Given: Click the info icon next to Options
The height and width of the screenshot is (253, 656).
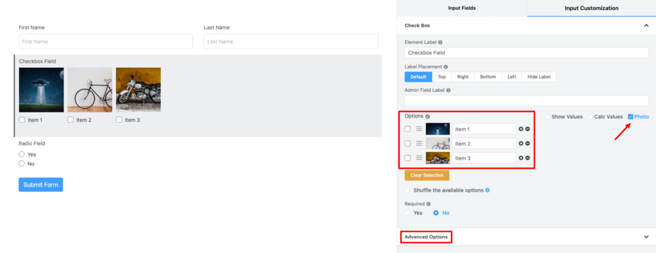Looking at the screenshot, I should click(x=427, y=116).
